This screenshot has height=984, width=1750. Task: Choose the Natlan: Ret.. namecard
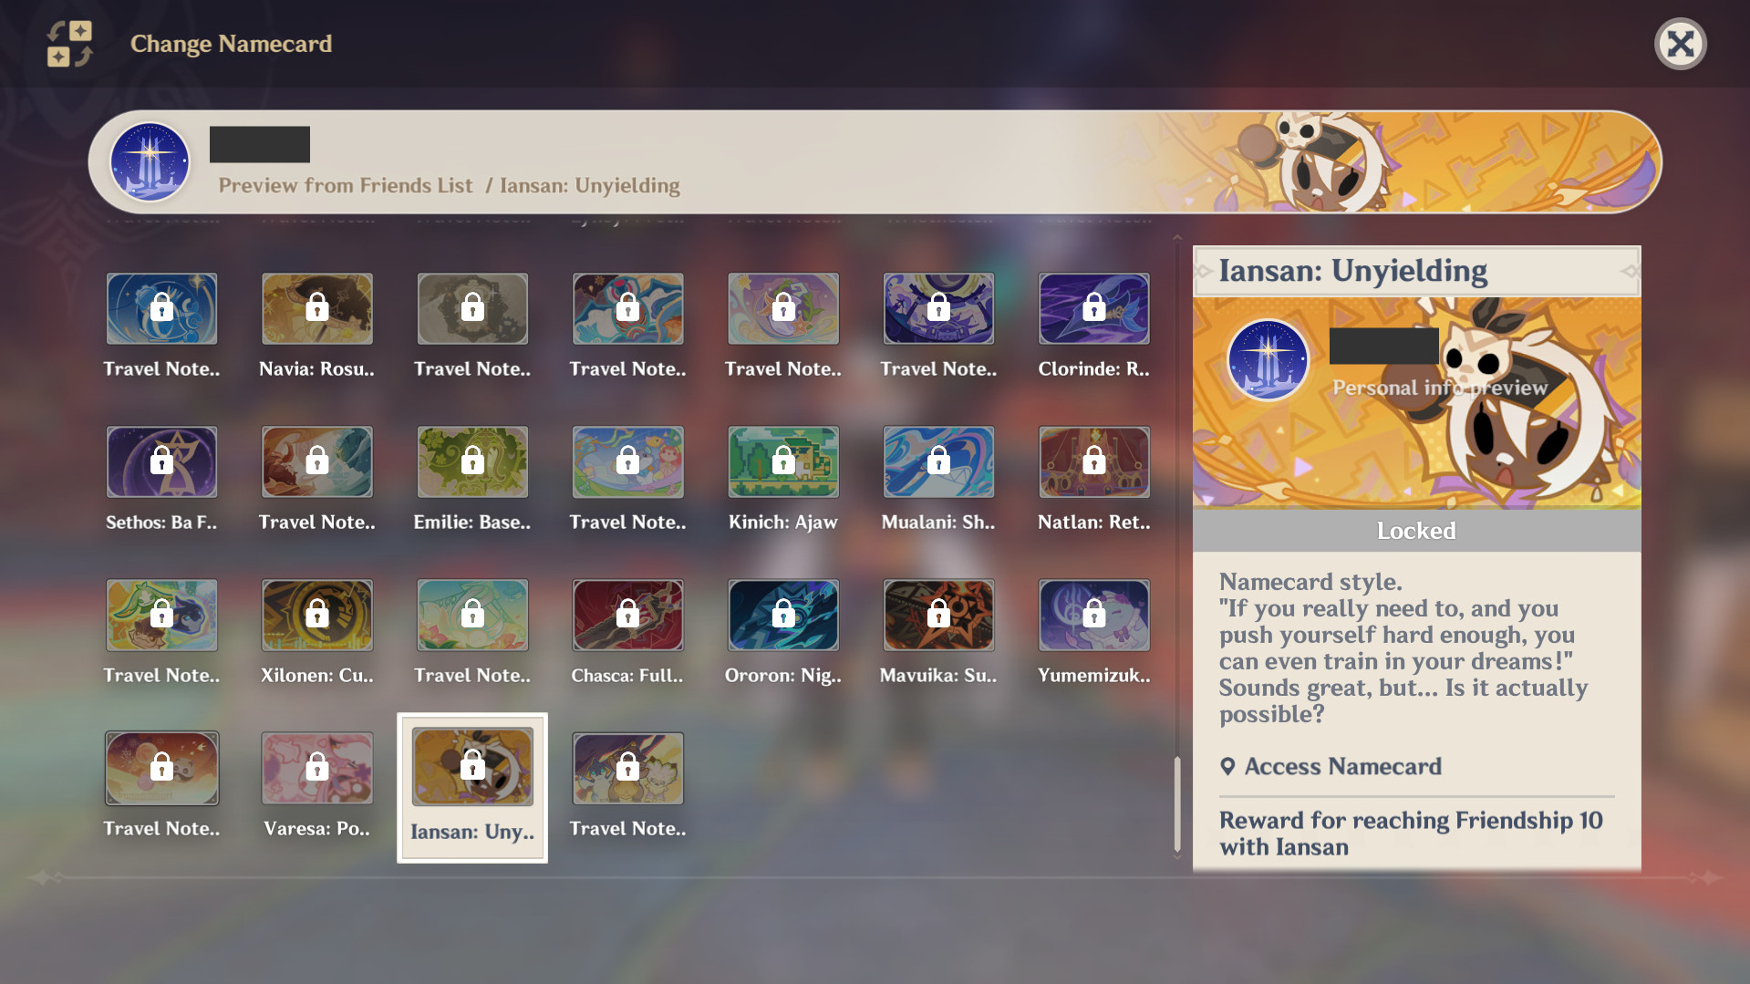click(1093, 462)
